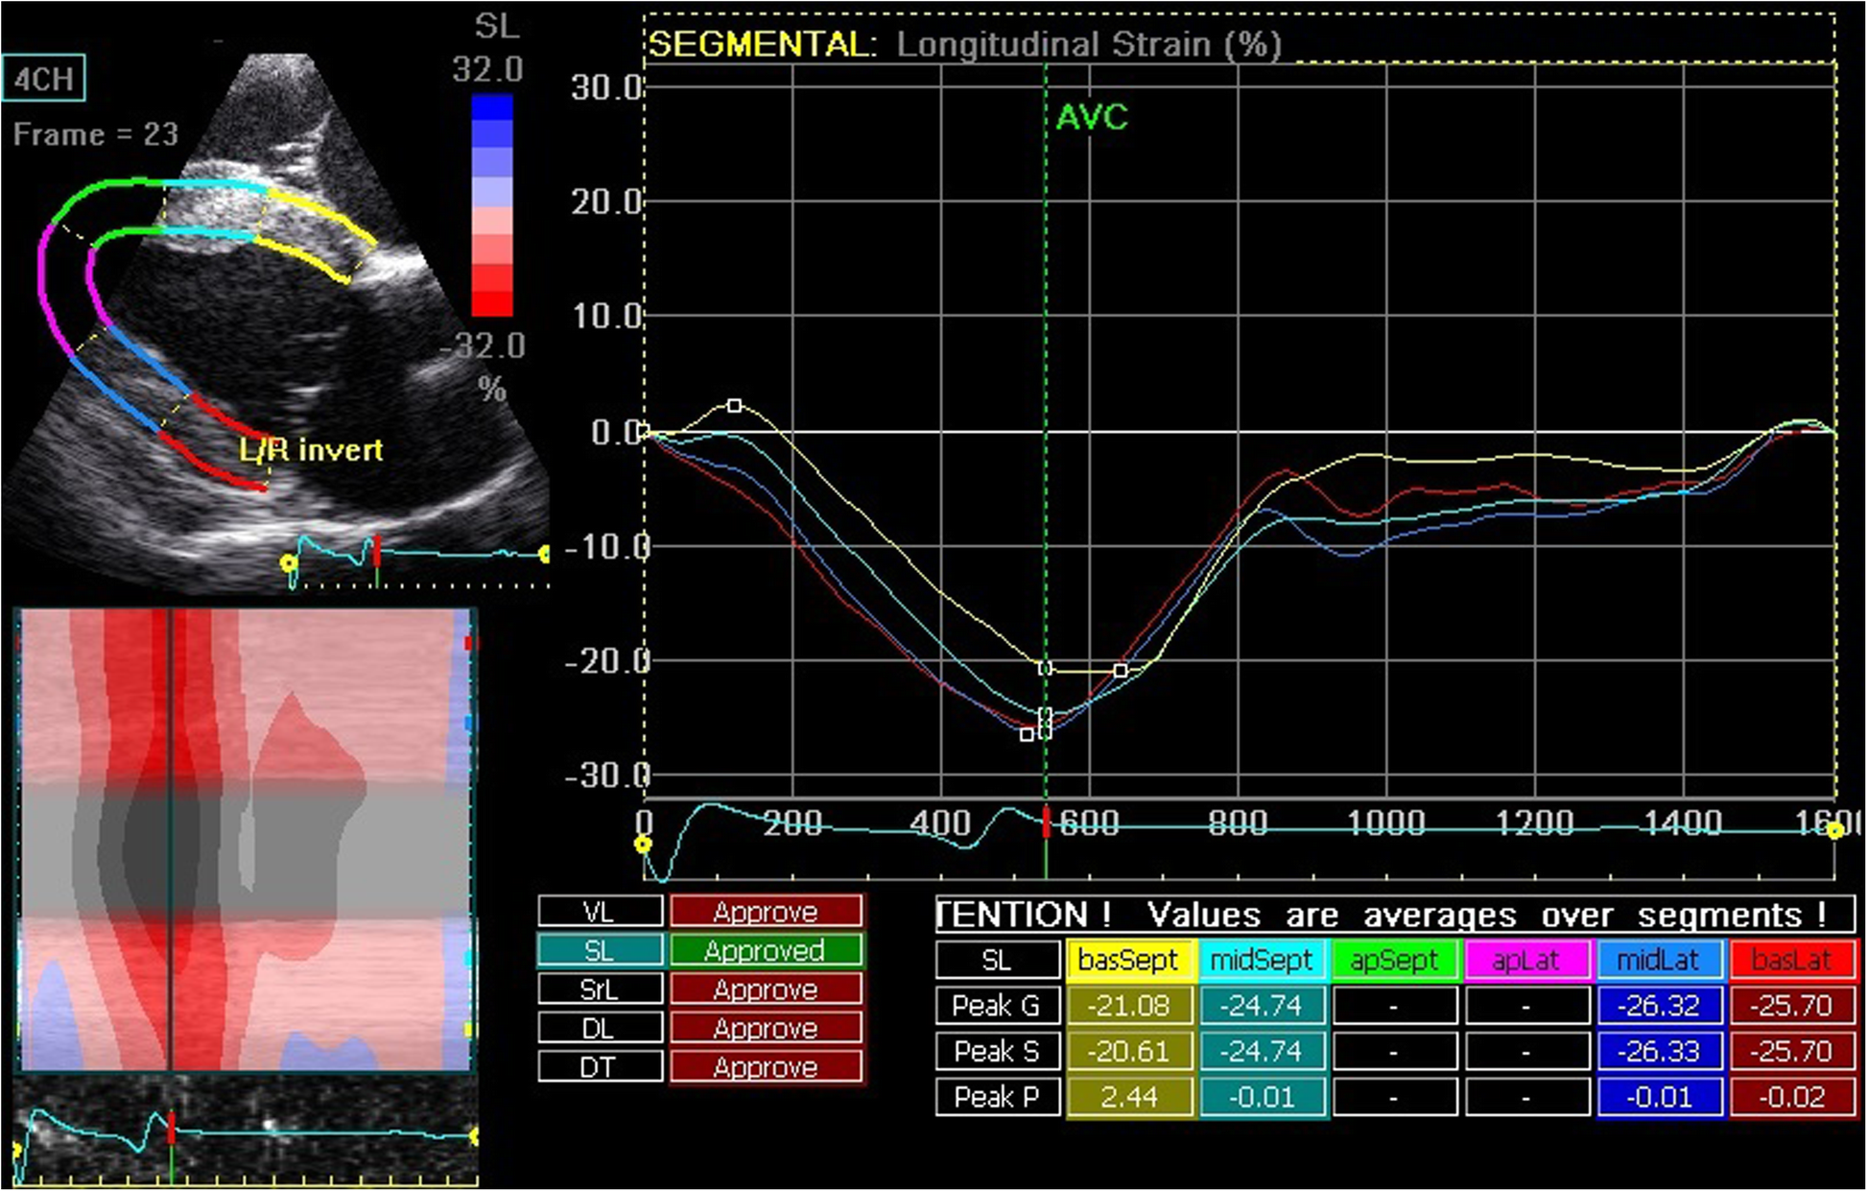Image resolution: width=1867 pixels, height=1191 pixels.
Task: Select the midLat segment header
Action: pos(1659,960)
